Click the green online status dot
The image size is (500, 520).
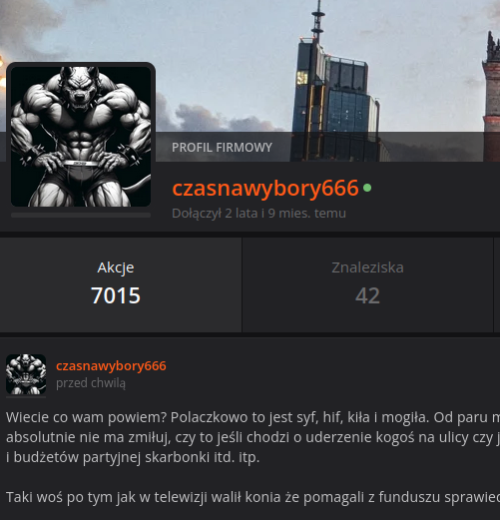(367, 188)
